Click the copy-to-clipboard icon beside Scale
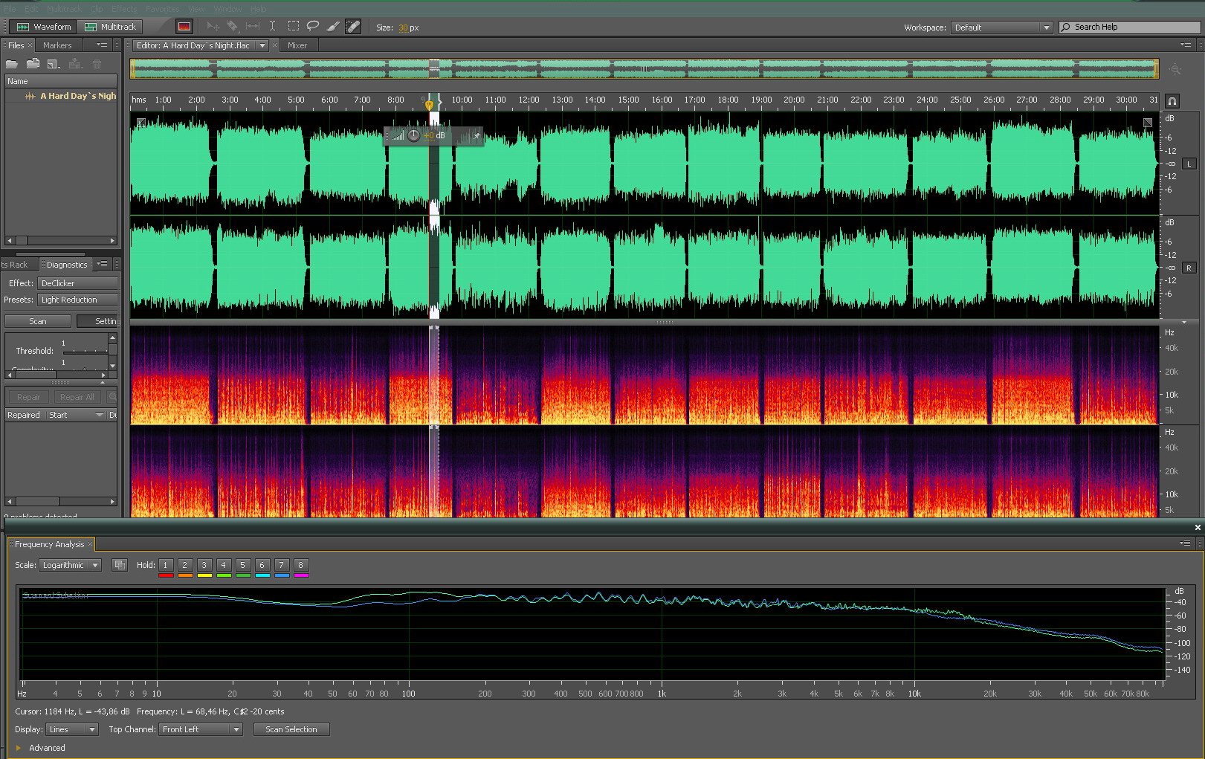Image resolution: width=1205 pixels, height=759 pixels. (119, 565)
